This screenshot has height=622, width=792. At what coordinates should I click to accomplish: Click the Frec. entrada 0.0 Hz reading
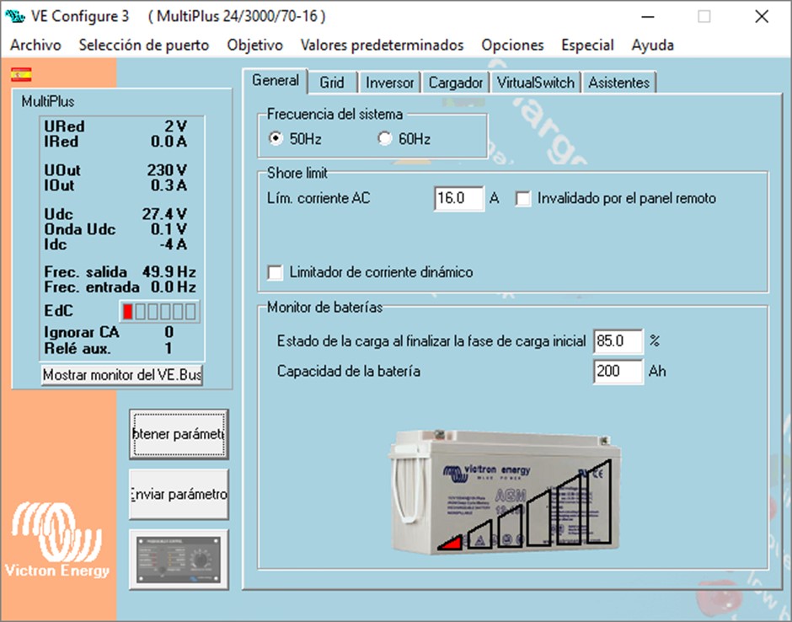(x=120, y=287)
